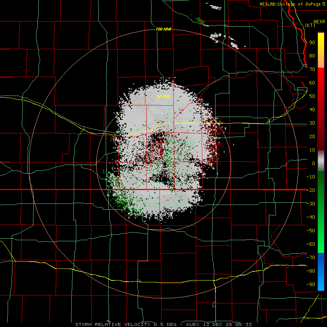The width and height of the screenshot is (327, 327).
Task: Click the -40 value on the velocity scale
Action: coord(311,217)
